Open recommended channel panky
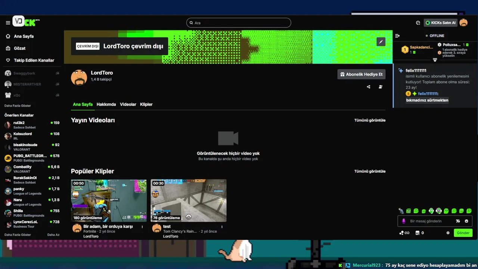Screen dimensions: 478x269 [32, 191]
